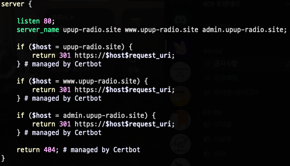Join the 409 voice channel
The image size is (290, 166).
(x=215, y=154)
